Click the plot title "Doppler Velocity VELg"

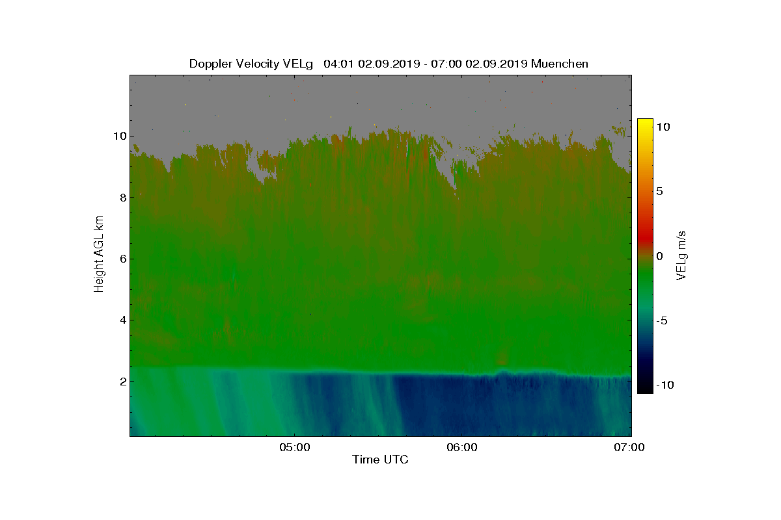(251, 64)
